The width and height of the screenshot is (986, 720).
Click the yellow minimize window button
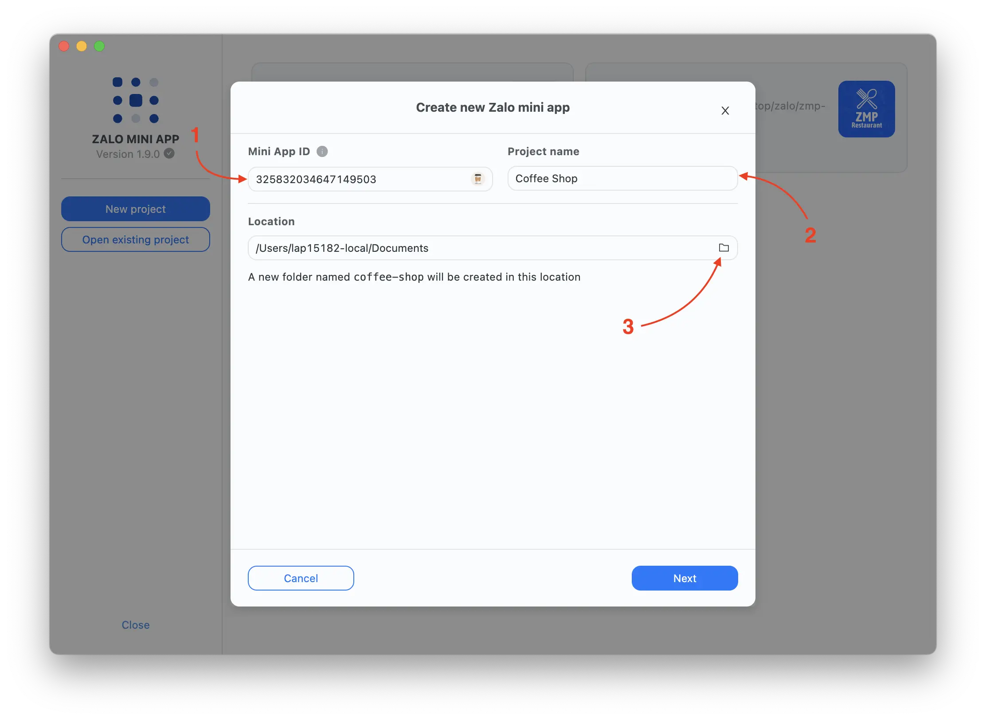click(82, 46)
